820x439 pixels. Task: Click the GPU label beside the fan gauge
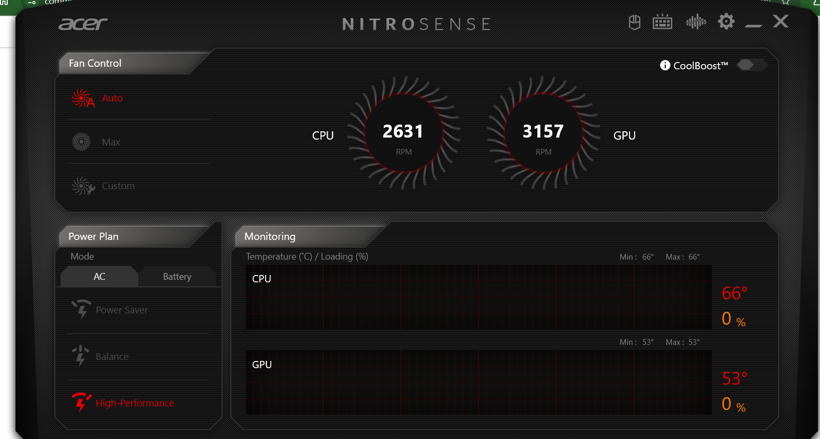tap(624, 135)
